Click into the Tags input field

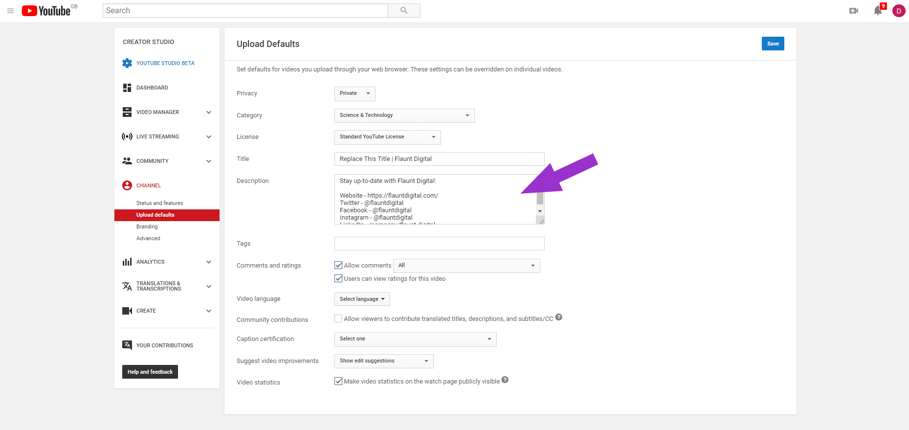[439, 244]
